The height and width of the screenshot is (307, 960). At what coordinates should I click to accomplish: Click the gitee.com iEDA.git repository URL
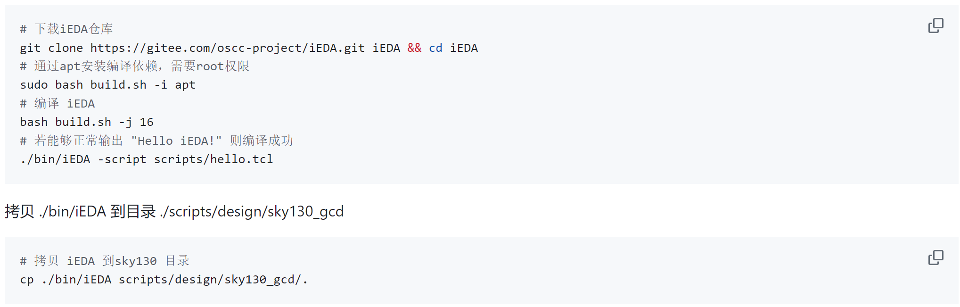[228, 48]
